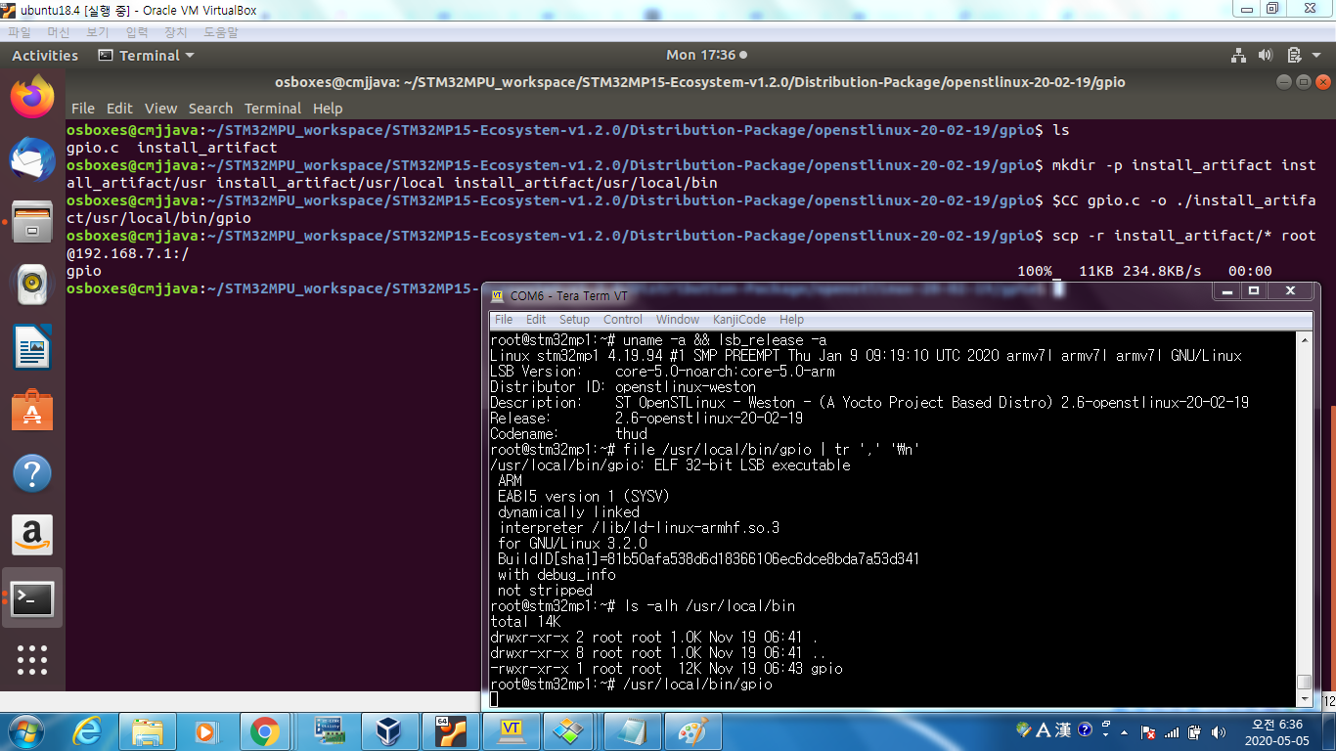Show Applications grid in the dock
1336x751 pixels.
click(x=32, y=660)
